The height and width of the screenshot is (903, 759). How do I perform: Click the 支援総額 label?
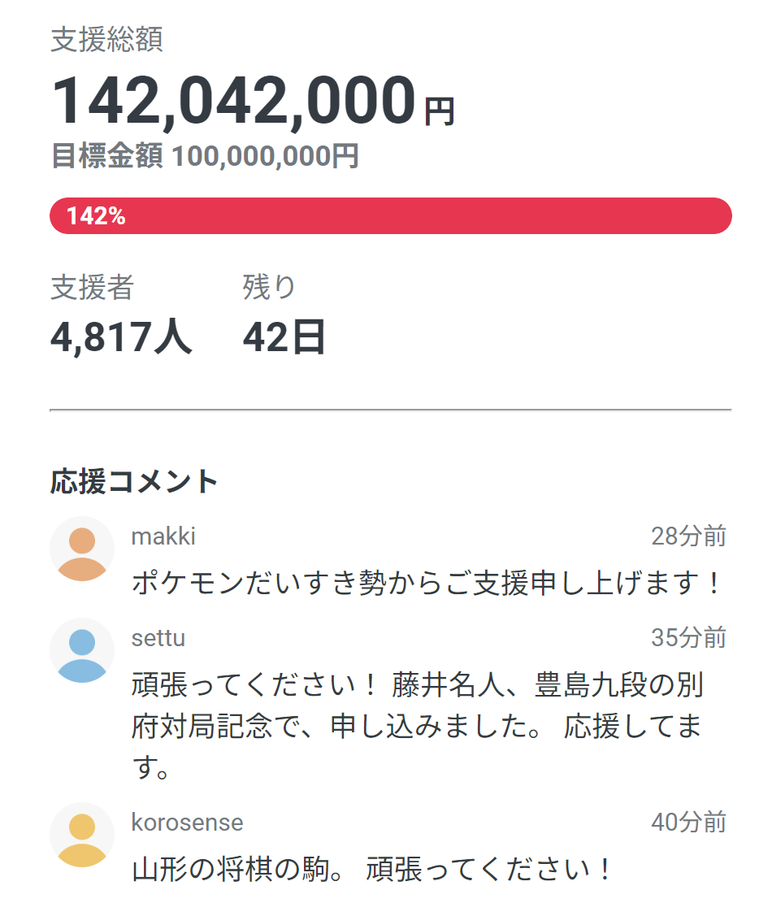pyautogui.click(x=106, y=39)
